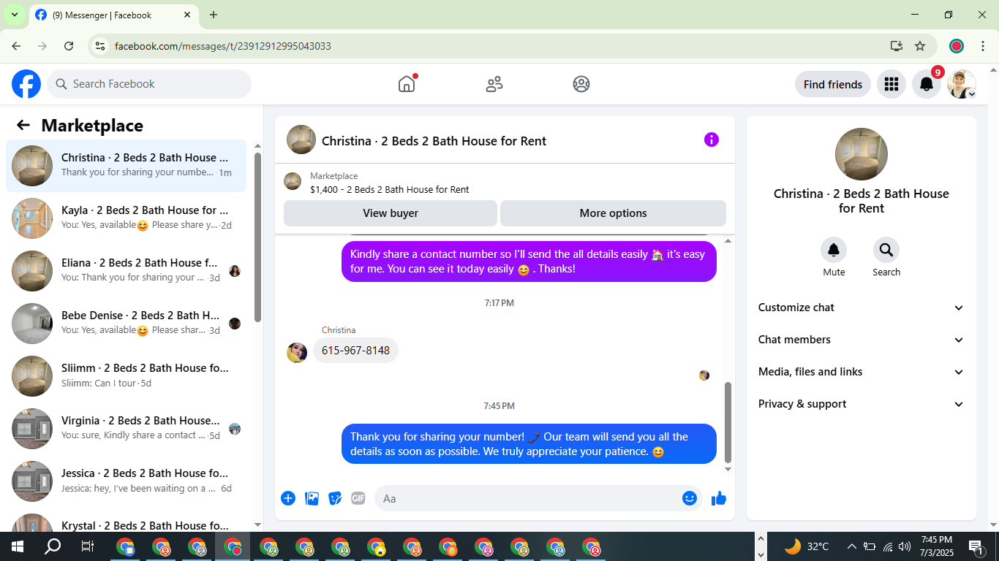Click the large profile photo in info panel
The image size is (999, 561).
tap(862, 154)
